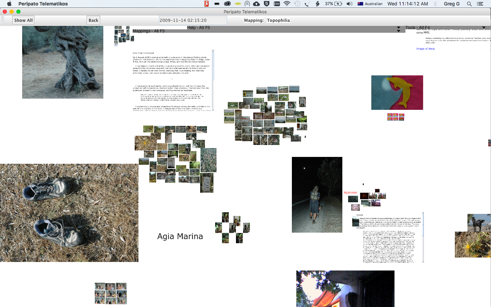The height and width of the screenshot is (307, 491).
Task: Click the Spotlight search icon
Action: tap(469, 4)
